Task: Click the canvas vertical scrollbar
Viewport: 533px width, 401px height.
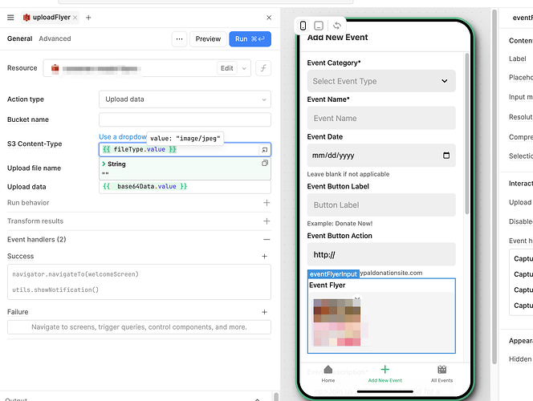Action: [x=494, y=187]
